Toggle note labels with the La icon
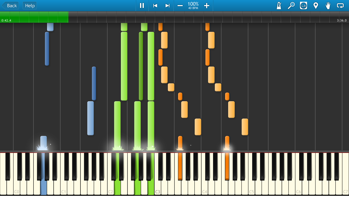349x208 pixels. [304, 6]
